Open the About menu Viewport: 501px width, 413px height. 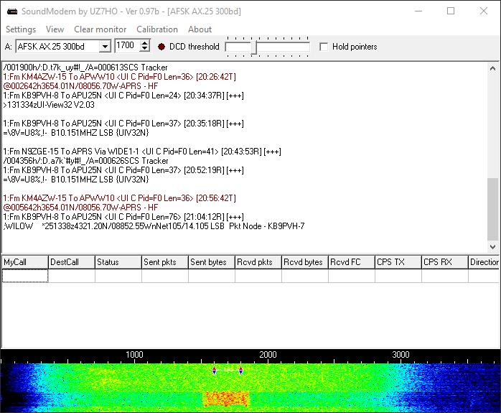(x=200, y=29)
